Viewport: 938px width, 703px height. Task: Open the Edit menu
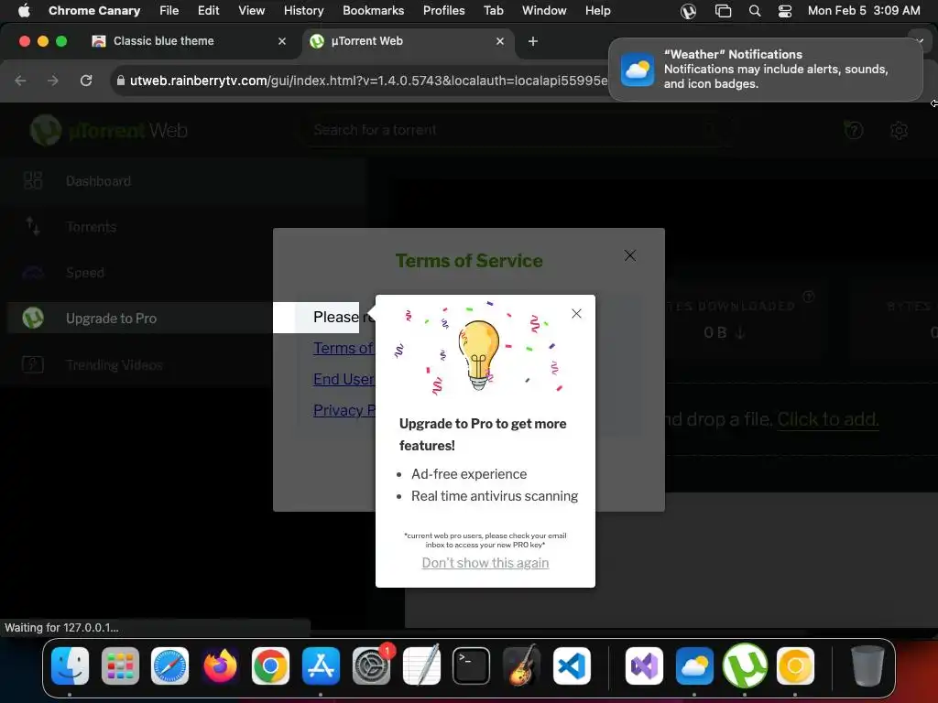click(208, 10)
